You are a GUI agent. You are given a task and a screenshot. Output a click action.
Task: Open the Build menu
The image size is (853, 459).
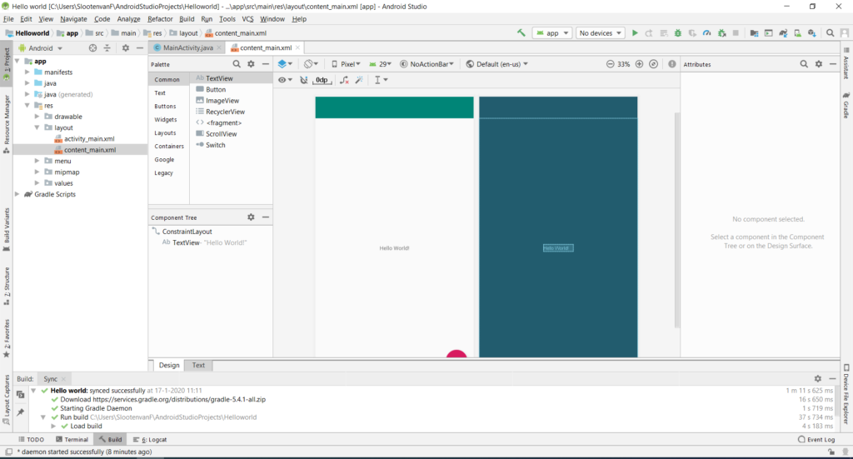click(187, 19)
